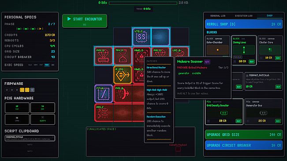This screenshot has width=287, height=161.
Task: Select the gray firmware chip
Action: 32,90
